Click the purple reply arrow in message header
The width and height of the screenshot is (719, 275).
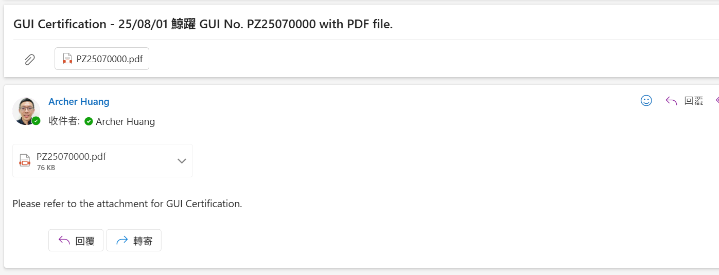click(x=671, y=101)
